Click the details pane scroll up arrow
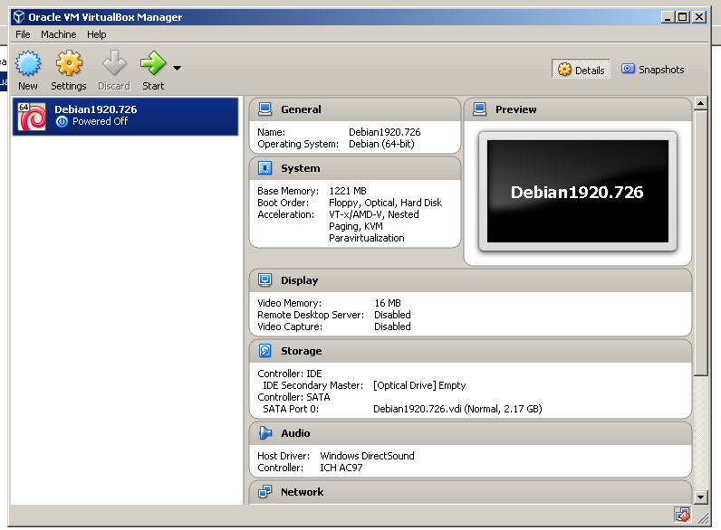Screen dimensions: 721x530 coord(700,103)
